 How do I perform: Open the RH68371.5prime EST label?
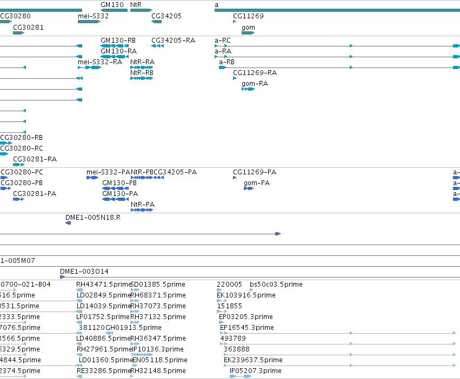pos(158,295)
